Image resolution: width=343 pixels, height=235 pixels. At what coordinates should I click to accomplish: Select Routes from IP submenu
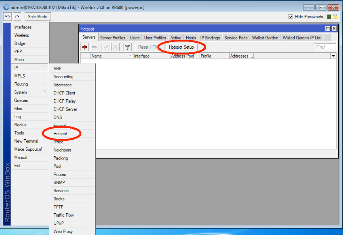click(x=73, y=174)
